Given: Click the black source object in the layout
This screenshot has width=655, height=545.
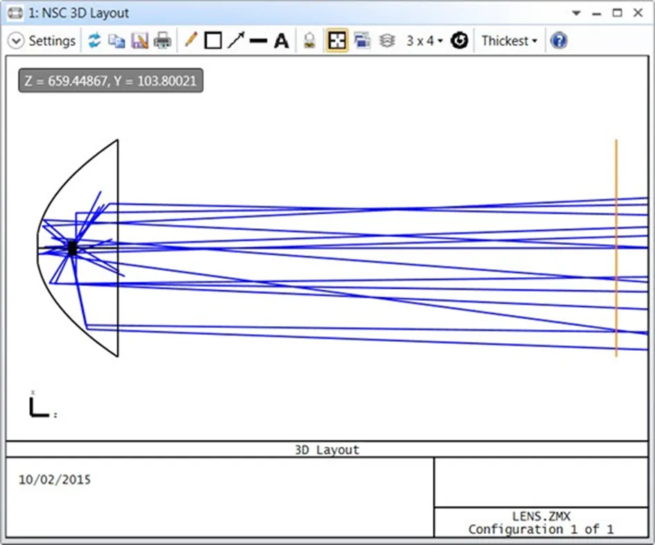Looking at the screenshot, I should 72,248.
